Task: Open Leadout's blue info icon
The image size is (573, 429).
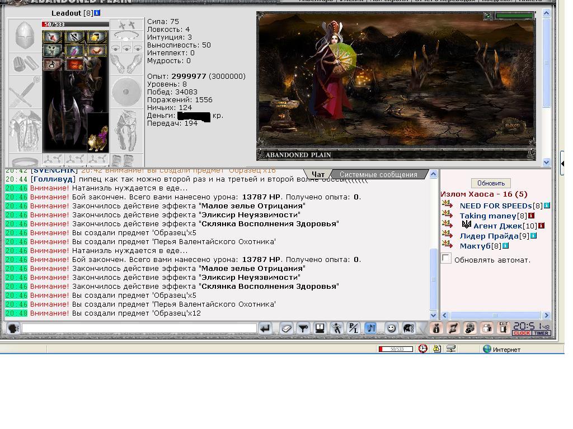Action: [97, 13]
